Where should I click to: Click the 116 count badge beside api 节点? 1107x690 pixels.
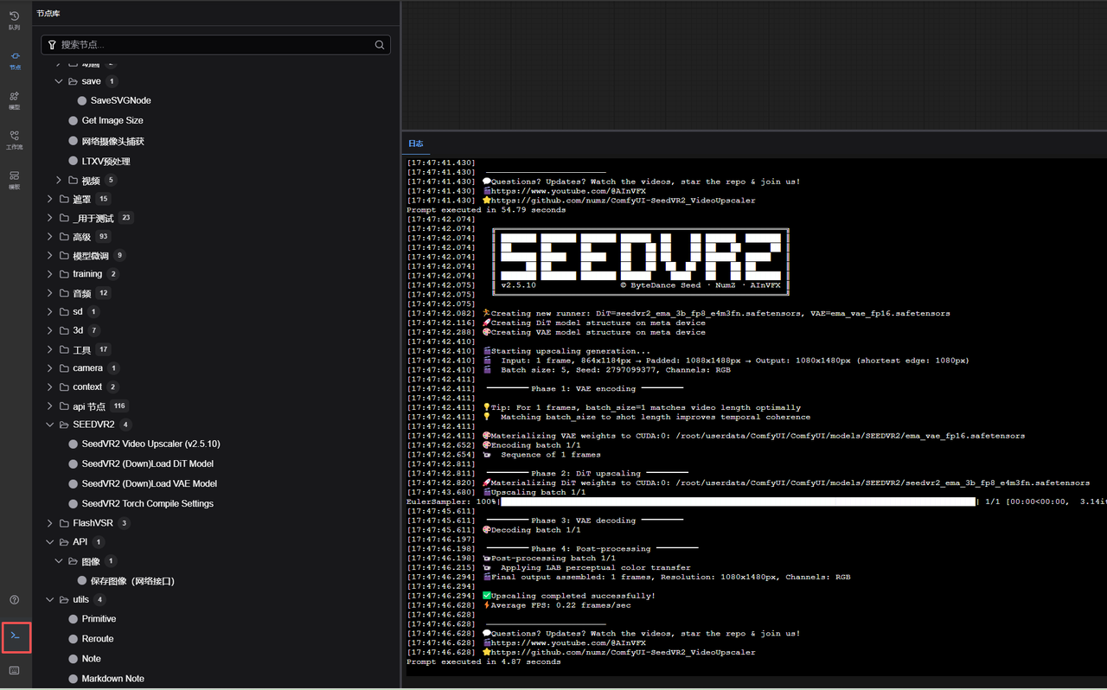pyautogui.click(x=119, y=406)
